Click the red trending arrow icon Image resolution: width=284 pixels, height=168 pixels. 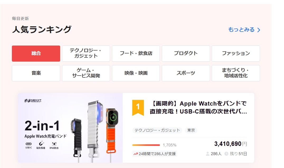[135, 154]
